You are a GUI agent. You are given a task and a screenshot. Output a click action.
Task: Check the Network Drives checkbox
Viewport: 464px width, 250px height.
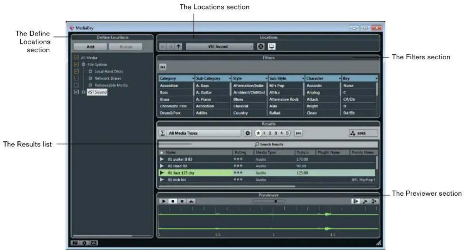(x=76, y=78)
